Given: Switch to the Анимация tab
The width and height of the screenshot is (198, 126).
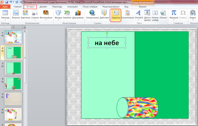Looking at the screenshot, I should (x=72, y=7).
